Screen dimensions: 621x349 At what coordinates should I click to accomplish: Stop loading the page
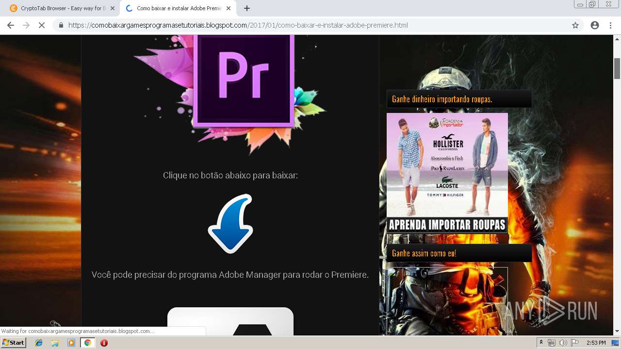[42, 25]
